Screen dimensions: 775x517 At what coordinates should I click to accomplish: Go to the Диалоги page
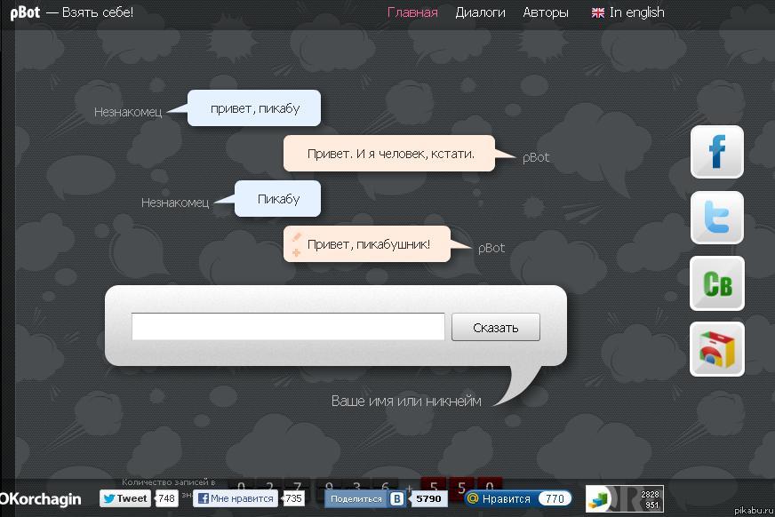click(480, 12)
